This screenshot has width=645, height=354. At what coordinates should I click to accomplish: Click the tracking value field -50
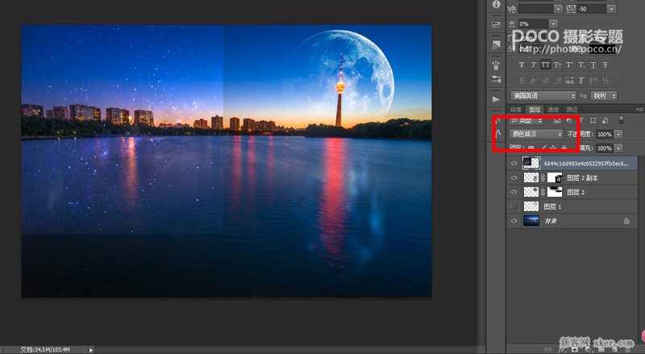point(592,9)
